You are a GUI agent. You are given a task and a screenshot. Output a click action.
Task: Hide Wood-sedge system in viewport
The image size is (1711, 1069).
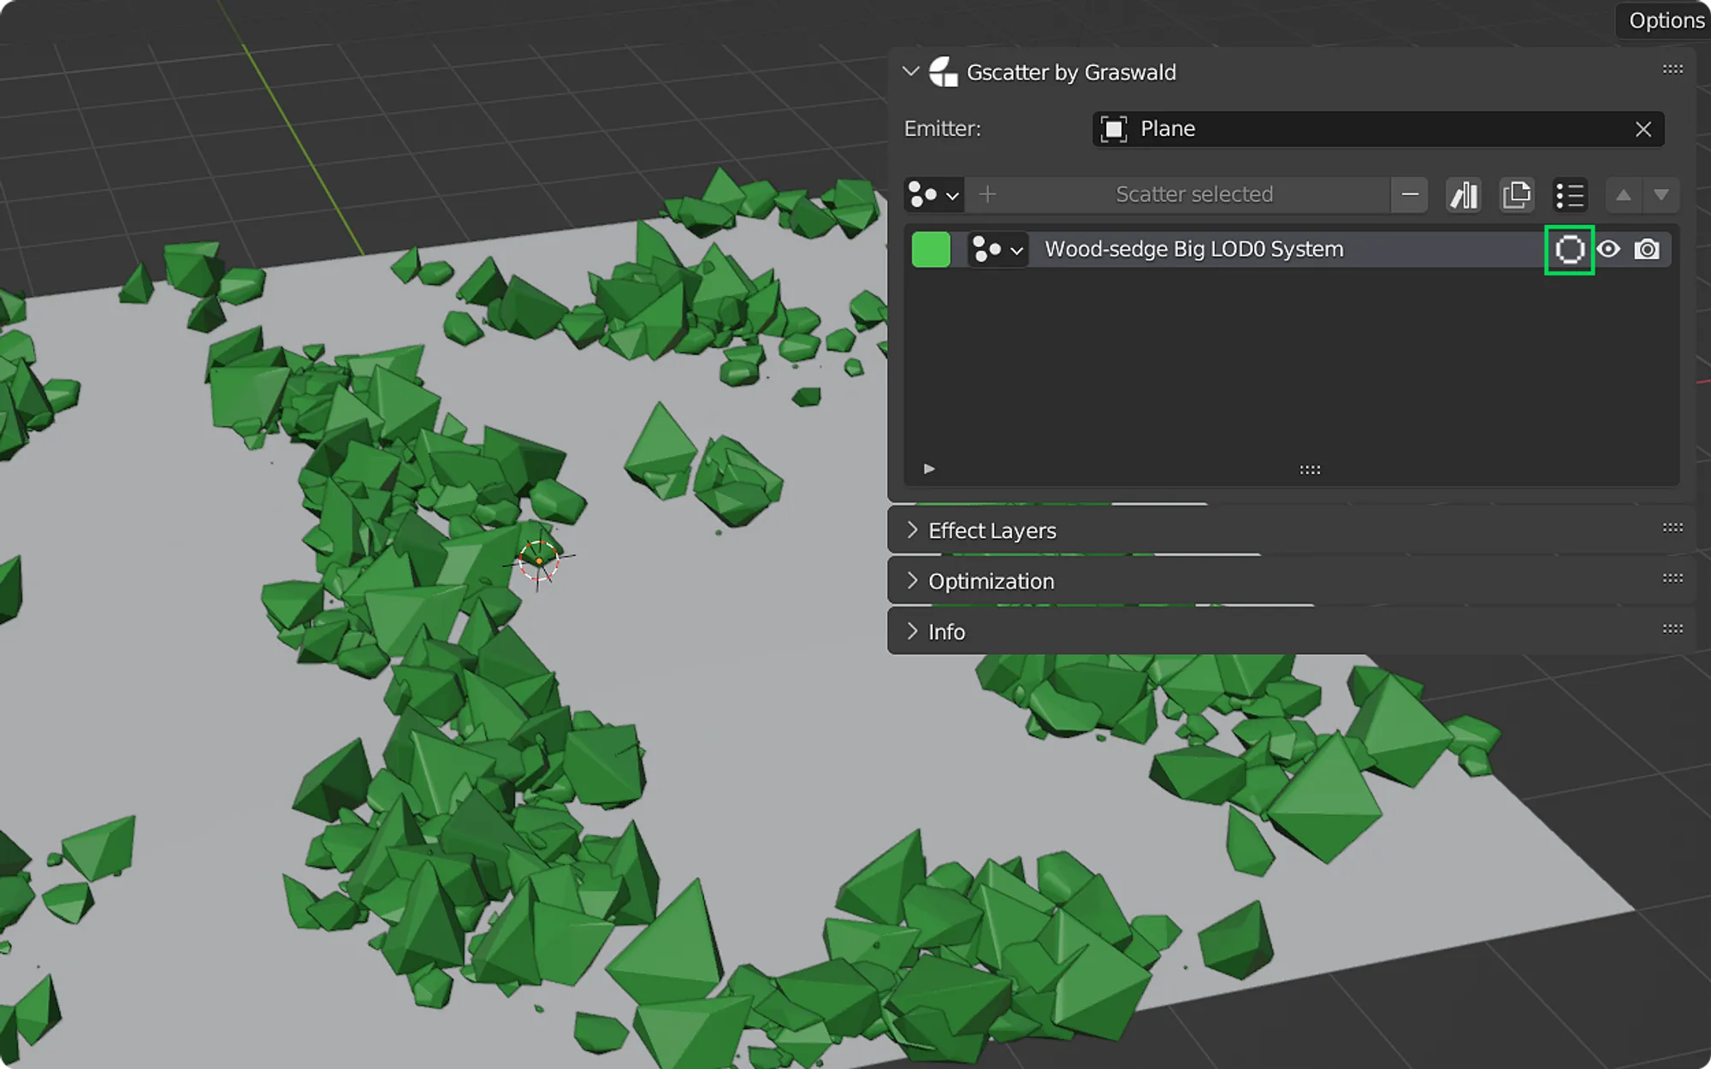click(1608, 250)
